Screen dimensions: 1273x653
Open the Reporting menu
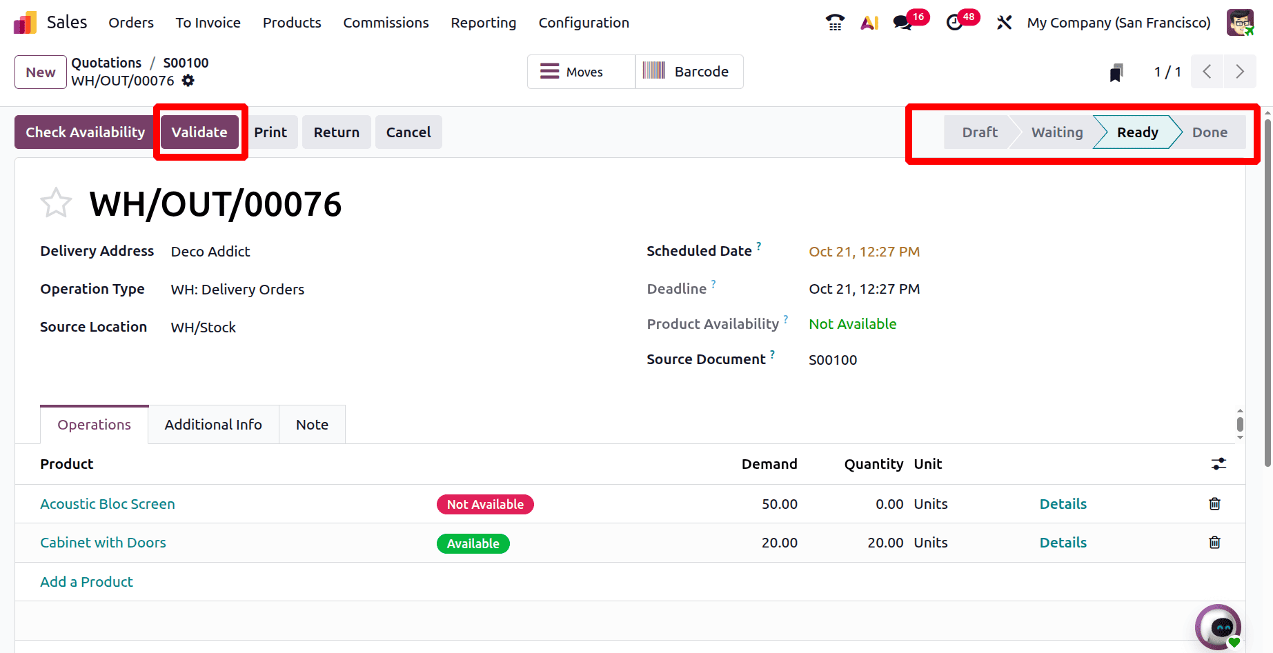tap(483, 23)
